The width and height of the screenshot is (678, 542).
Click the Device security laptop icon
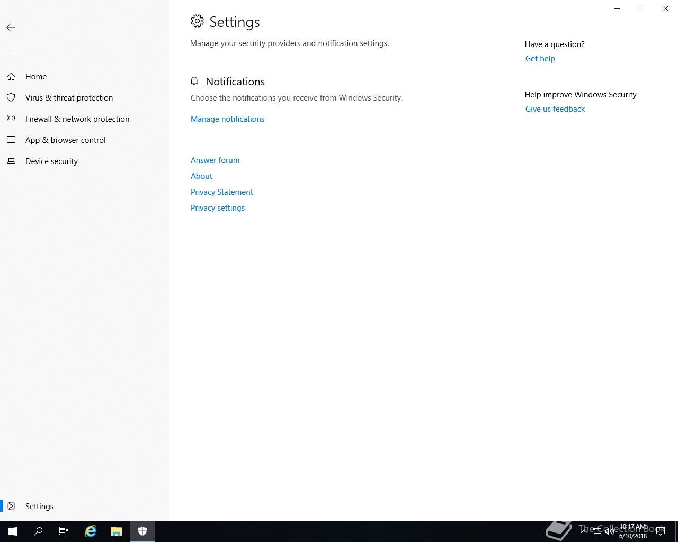pyautogui.click(x=11, y=161)
